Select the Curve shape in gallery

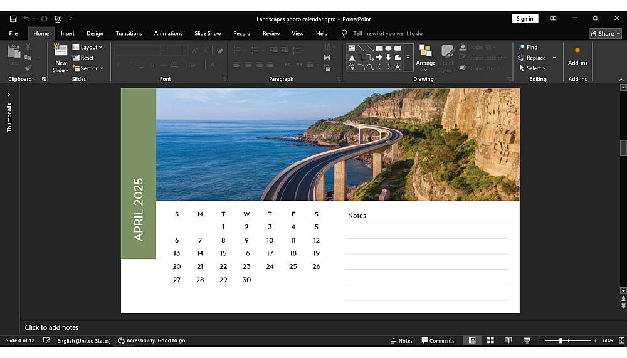click(370, 67)
